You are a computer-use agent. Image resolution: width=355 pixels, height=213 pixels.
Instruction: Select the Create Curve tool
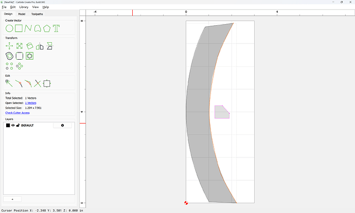pyautogui.click(x=38, y=28)
